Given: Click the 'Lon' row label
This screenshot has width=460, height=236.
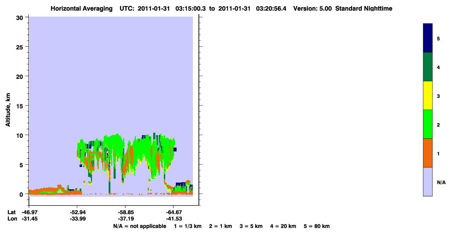Looking at the screenshot, I should pyautogui.click(x=12, y=219).
